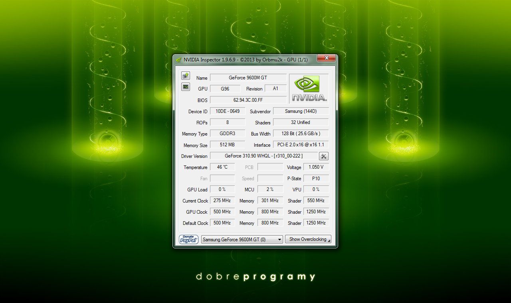The width and height of the screenshot is (511, 303).
Task: Click the Subvendor label
Action: (260, 112)
